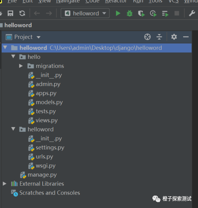Open the VCS menu
The image size is (198, 208).
[x=174, y=1]
